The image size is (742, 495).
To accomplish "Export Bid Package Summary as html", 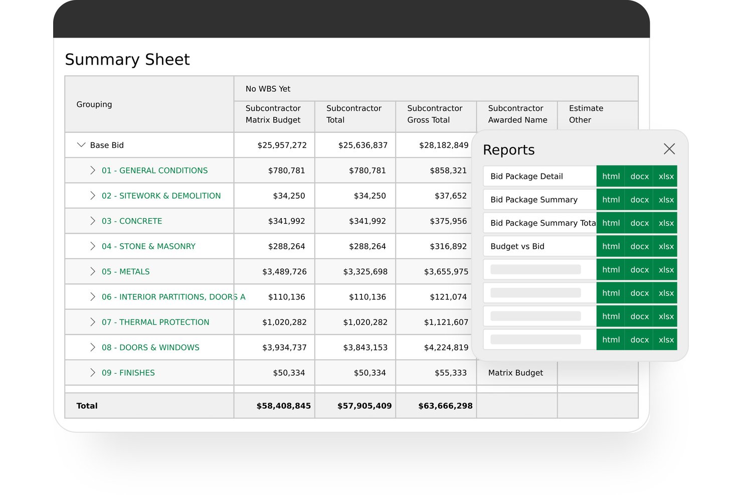I will pyautogui.click(x=611, y=200).
